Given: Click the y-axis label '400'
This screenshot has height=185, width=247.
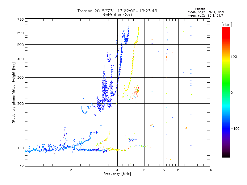Looking at the screenshot, I should click(x=20, y=59).
